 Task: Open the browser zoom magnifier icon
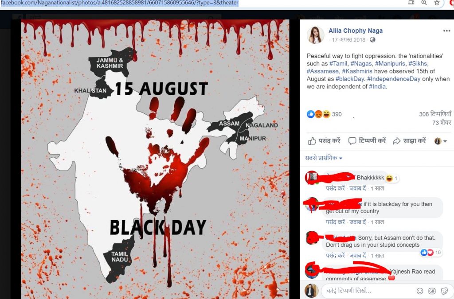click(424, 3)
